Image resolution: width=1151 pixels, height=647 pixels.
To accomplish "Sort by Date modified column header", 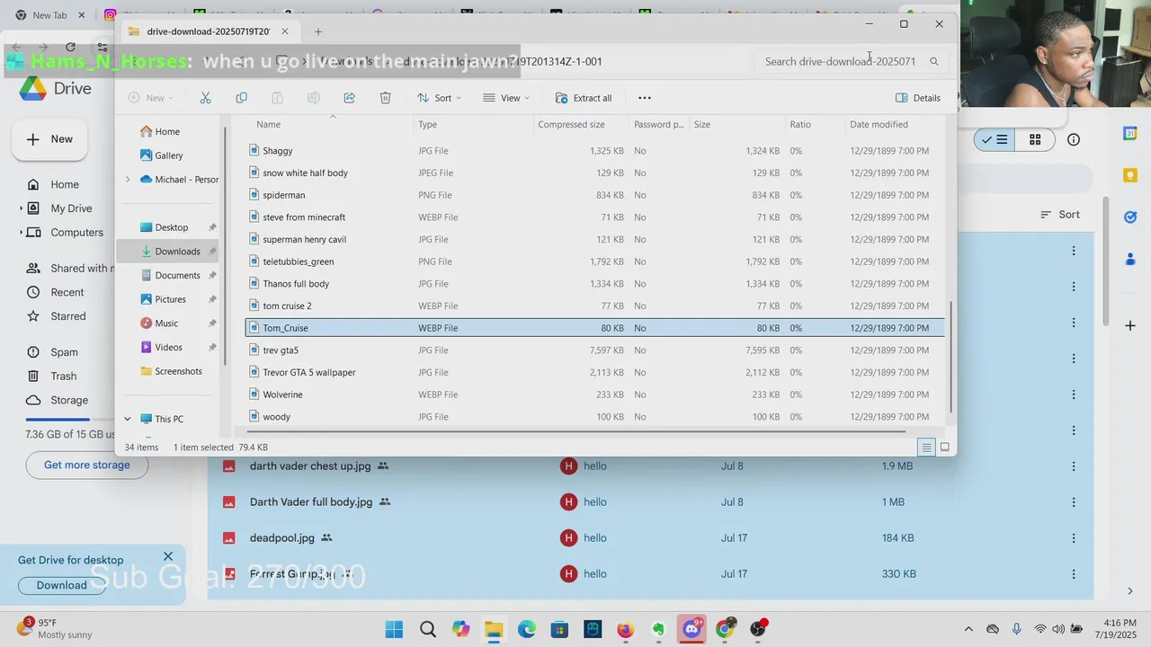I will (x=879, y=125).
